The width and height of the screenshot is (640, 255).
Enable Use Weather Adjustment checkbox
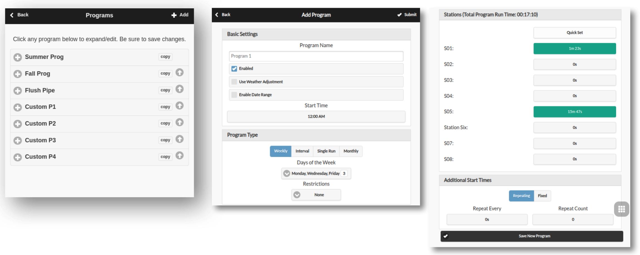coord(234,82)
